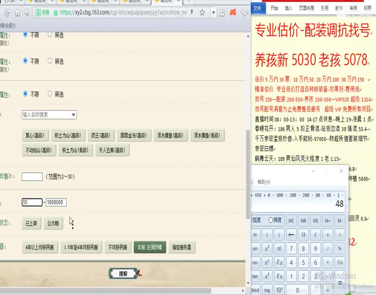
Task: Click the calculator 1/x reciprocal key
Action: pos(339,263)
